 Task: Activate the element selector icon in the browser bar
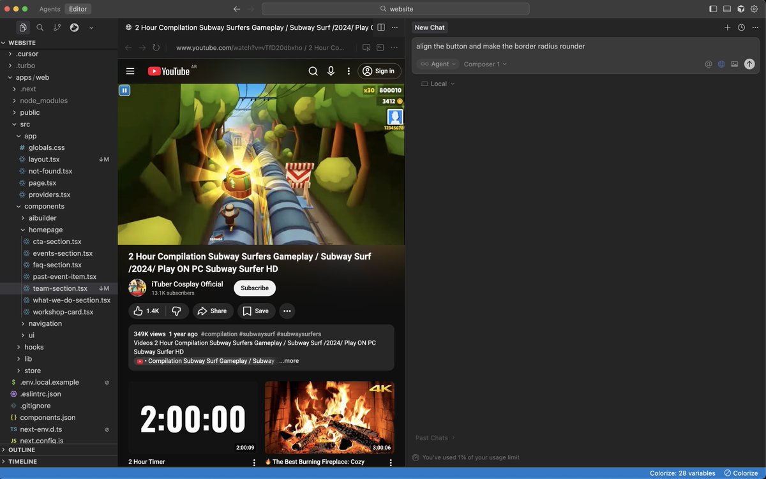366,47
